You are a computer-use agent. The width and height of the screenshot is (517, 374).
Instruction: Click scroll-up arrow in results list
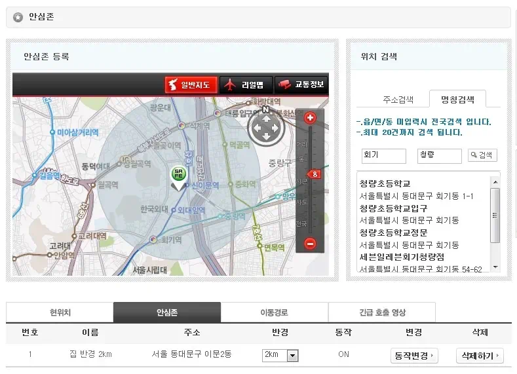tap(495, 182)
